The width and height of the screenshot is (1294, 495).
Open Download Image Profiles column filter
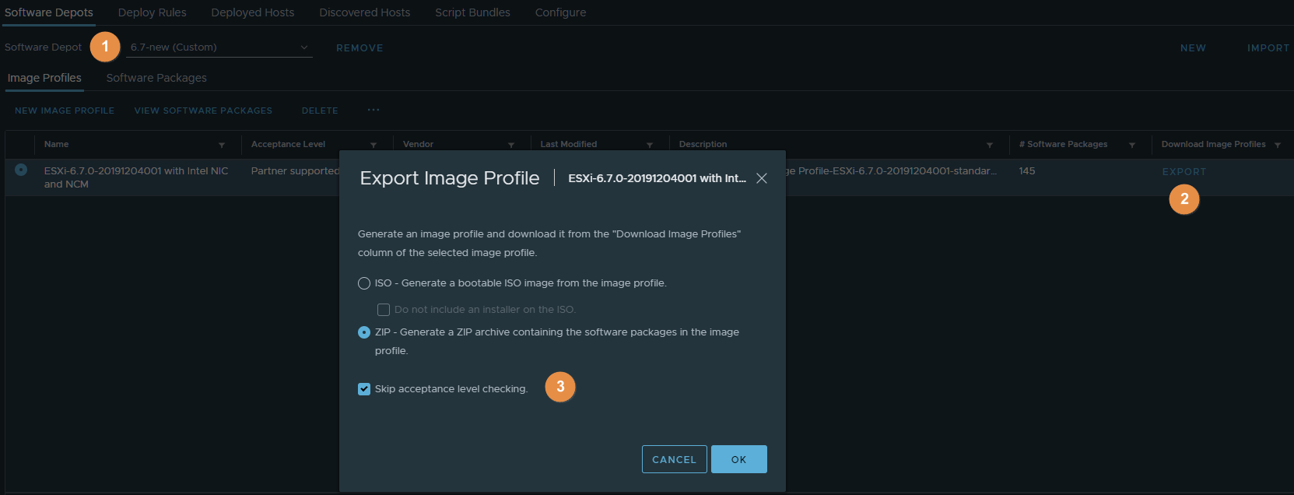click(x=1278, y=145)
